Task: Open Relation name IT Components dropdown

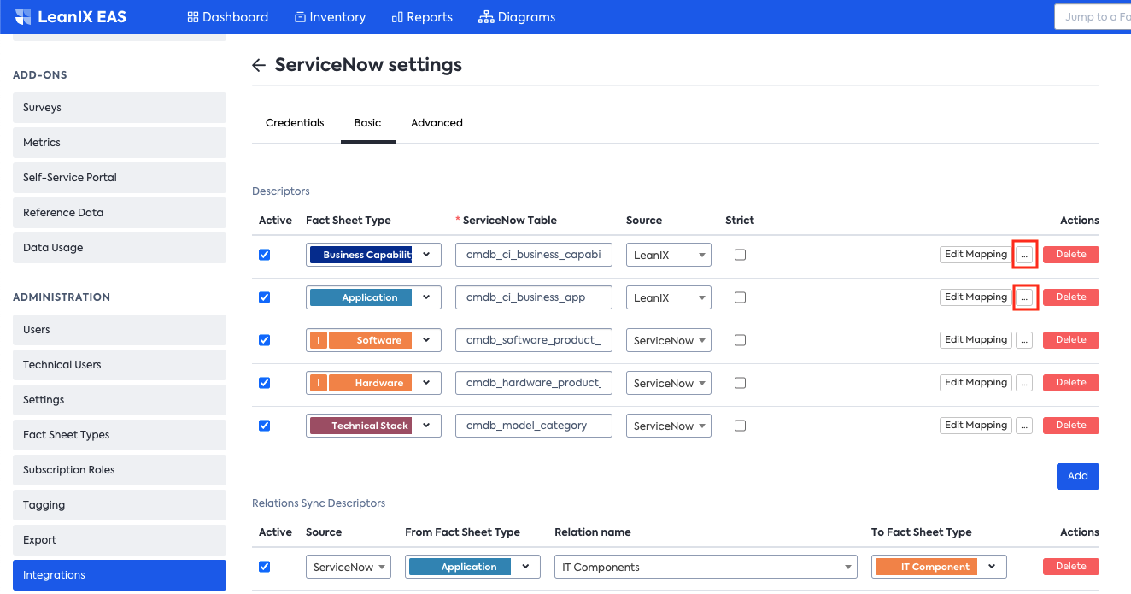Action: [x=706, y=567]
